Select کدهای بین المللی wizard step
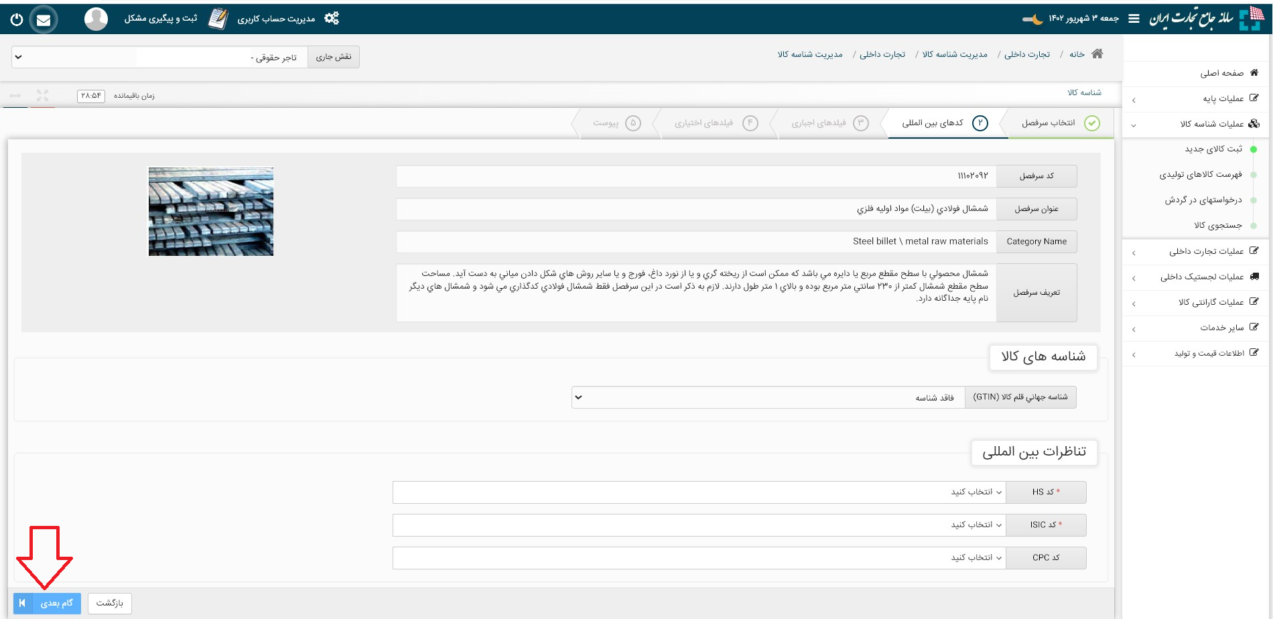The image size is (1273, 619). pyautogui.click(x=945, y=123)
